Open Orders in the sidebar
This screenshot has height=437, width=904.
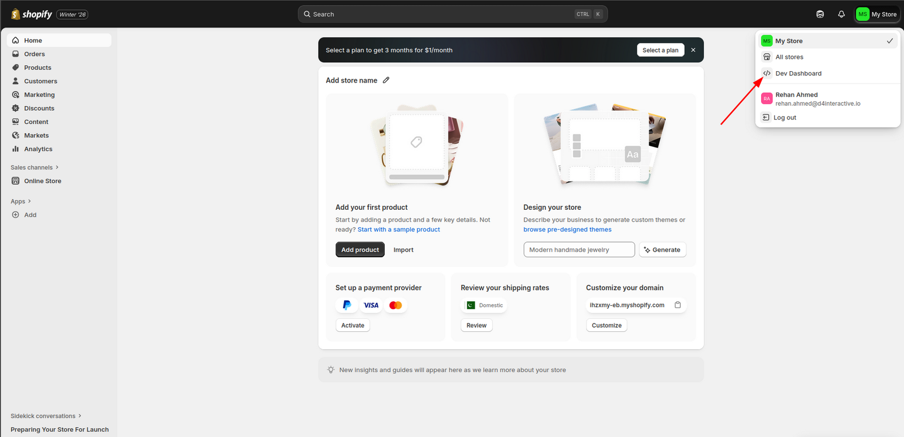[34, 54]
